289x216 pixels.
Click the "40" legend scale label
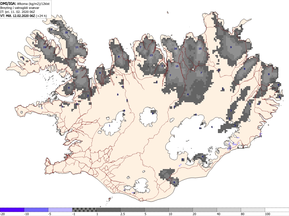(219, 214)
